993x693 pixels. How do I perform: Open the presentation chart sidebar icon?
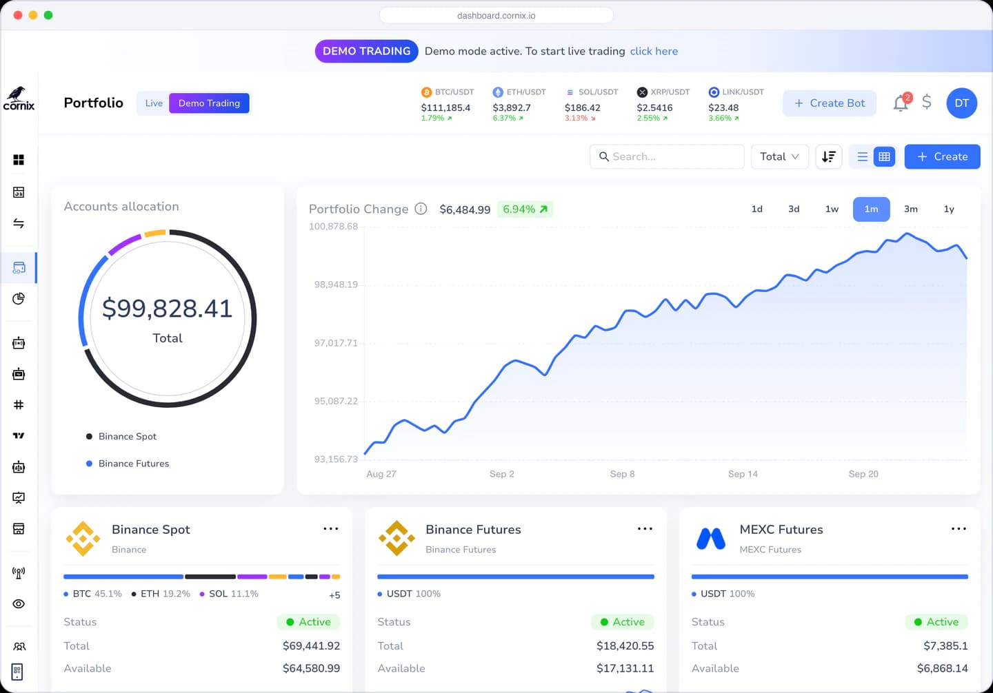(x=19, y=497)
